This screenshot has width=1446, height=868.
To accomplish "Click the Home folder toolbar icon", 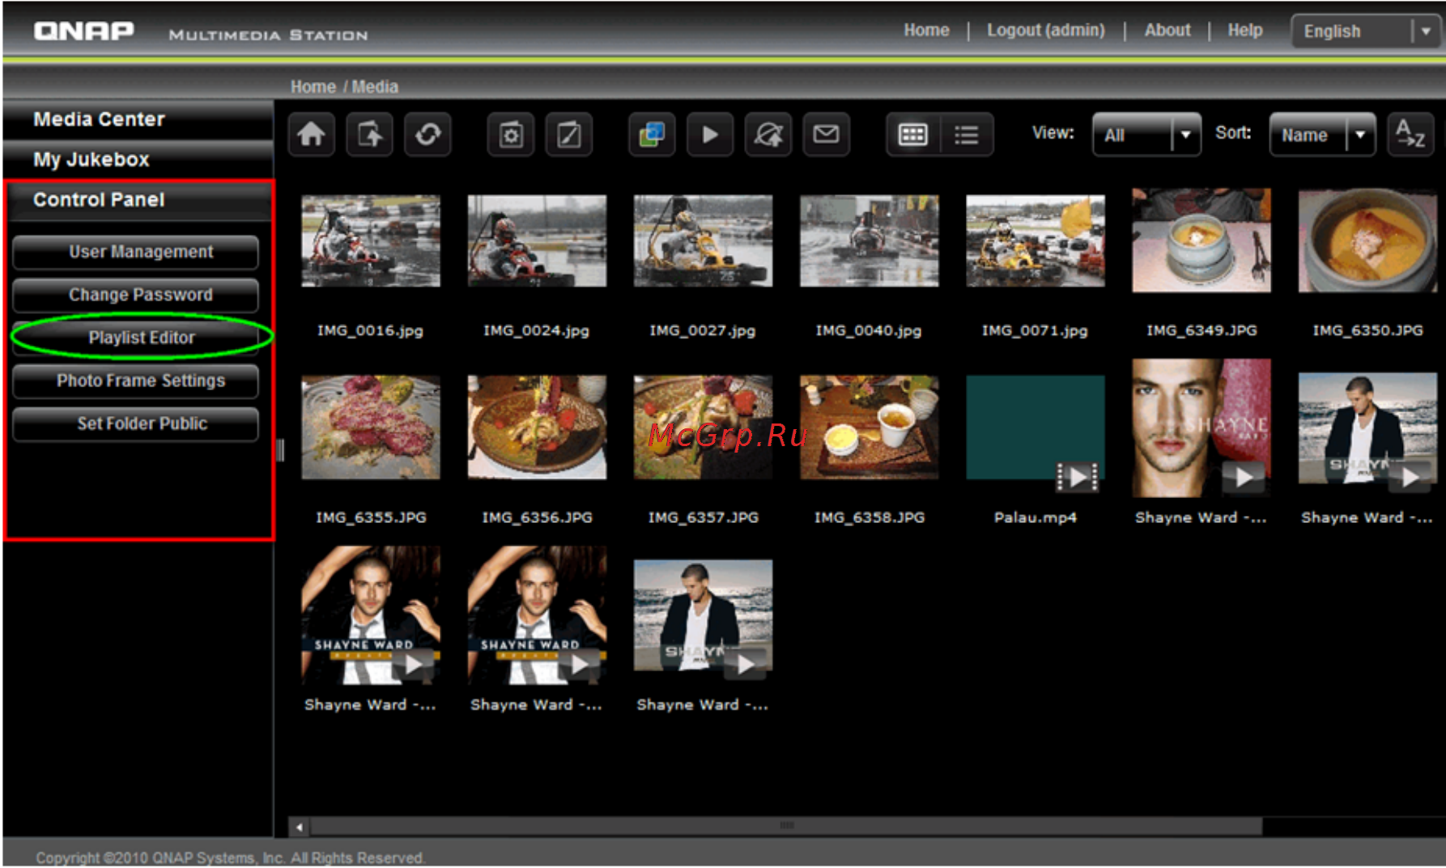I will click(311, 134).
